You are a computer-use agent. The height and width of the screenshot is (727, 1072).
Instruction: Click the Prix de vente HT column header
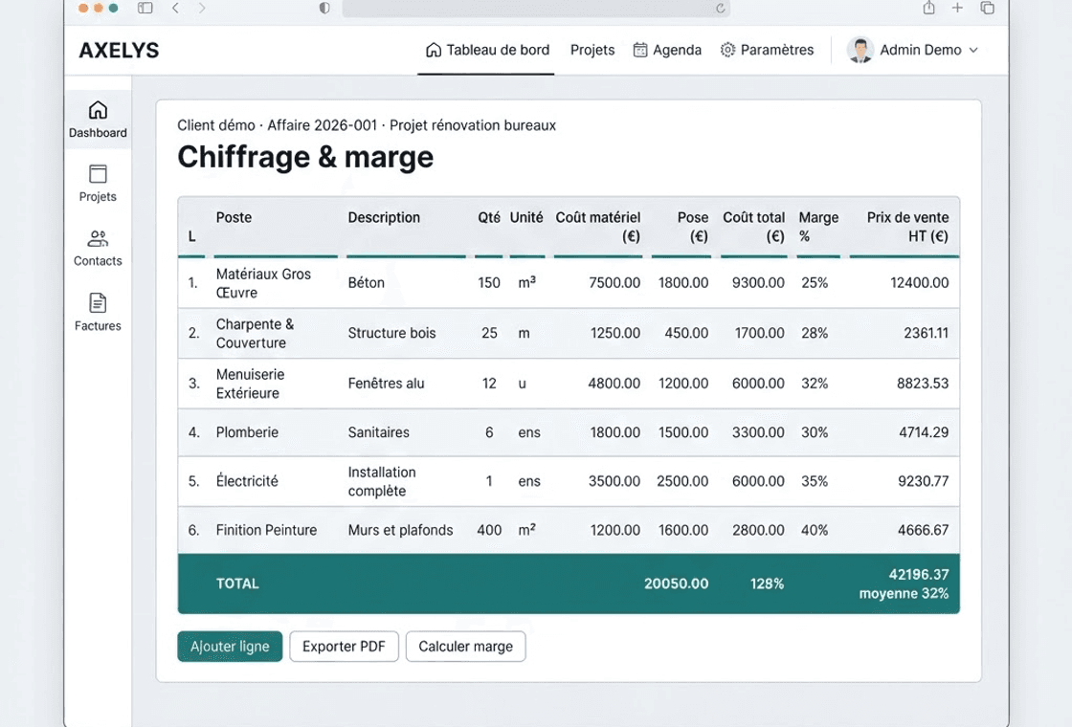tap(908, 227)
